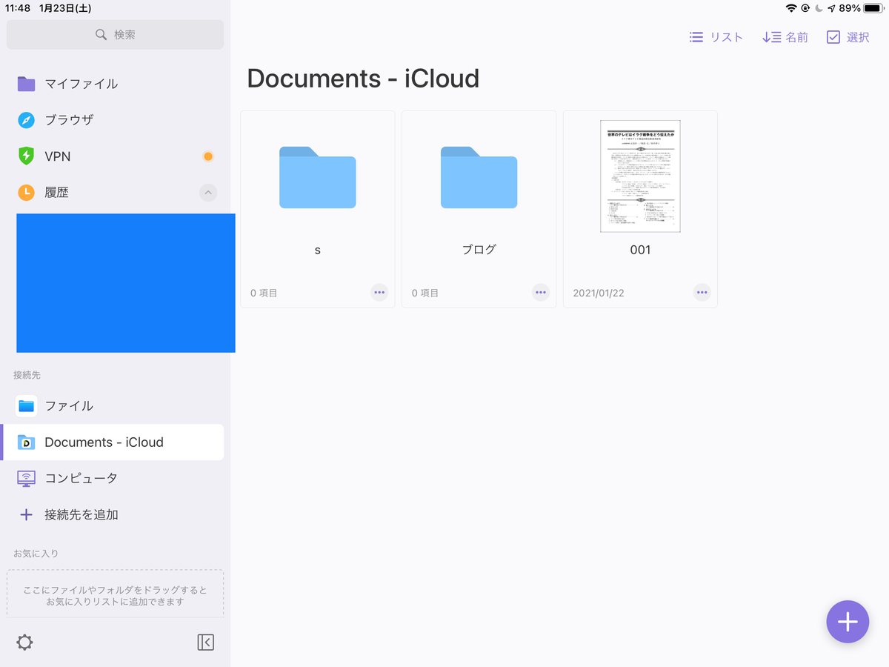Viewport: 889px width, 667px height.
Task: Collapse the sidebar panel icon
Action: tap(206, 643)
